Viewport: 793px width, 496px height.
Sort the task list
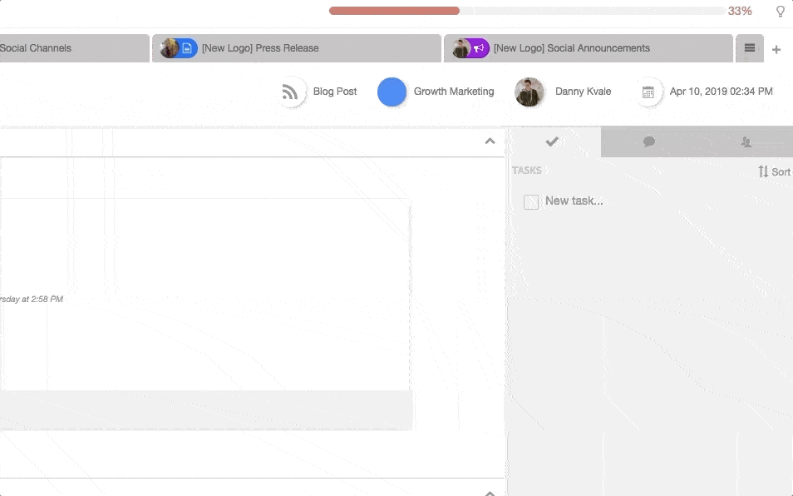(x=774, y=171)
